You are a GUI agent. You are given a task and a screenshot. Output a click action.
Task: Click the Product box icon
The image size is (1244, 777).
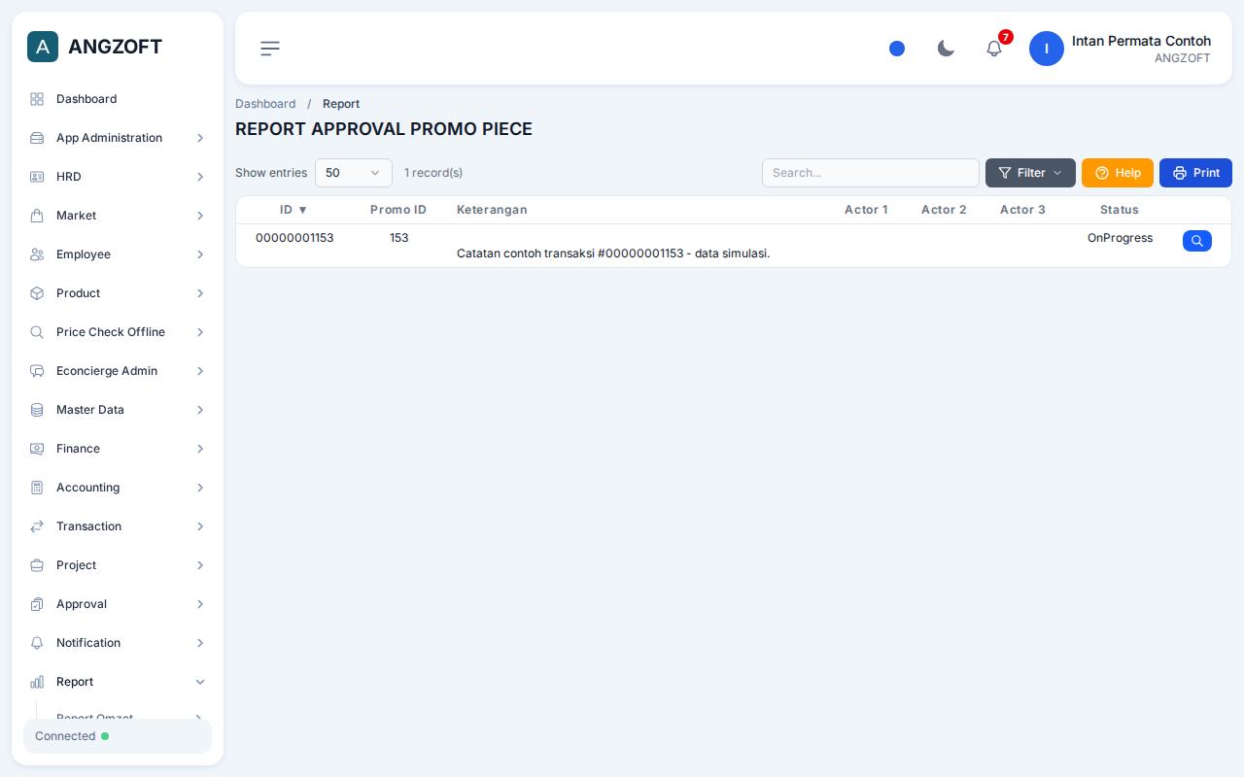pyautogui.click(x=37, y=293)
